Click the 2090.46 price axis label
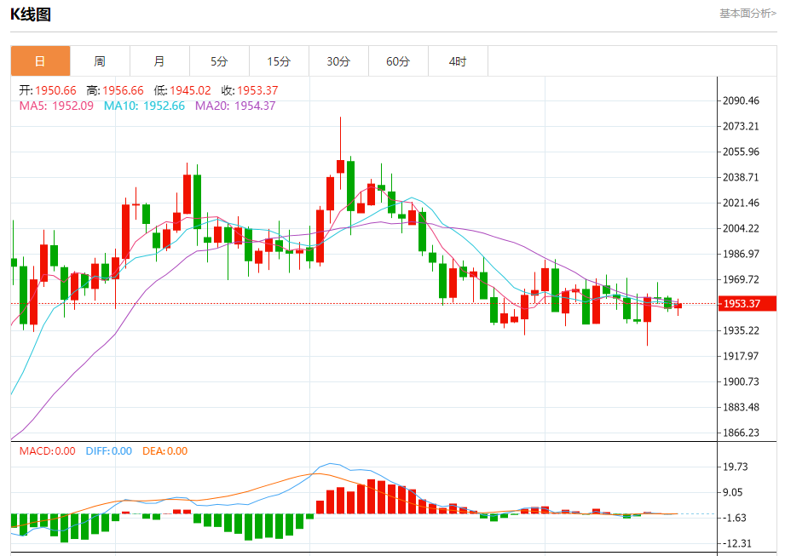785x556 pixels. point(741,101)
